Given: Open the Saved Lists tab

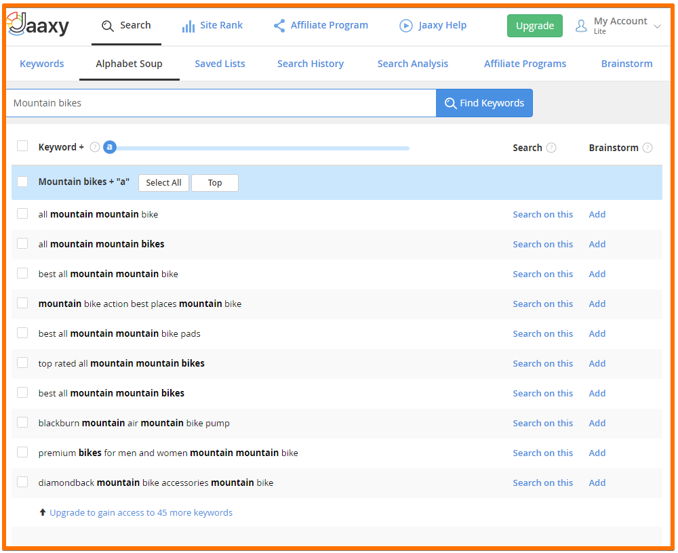Looking at the screenshot, I should coord(220,64).
